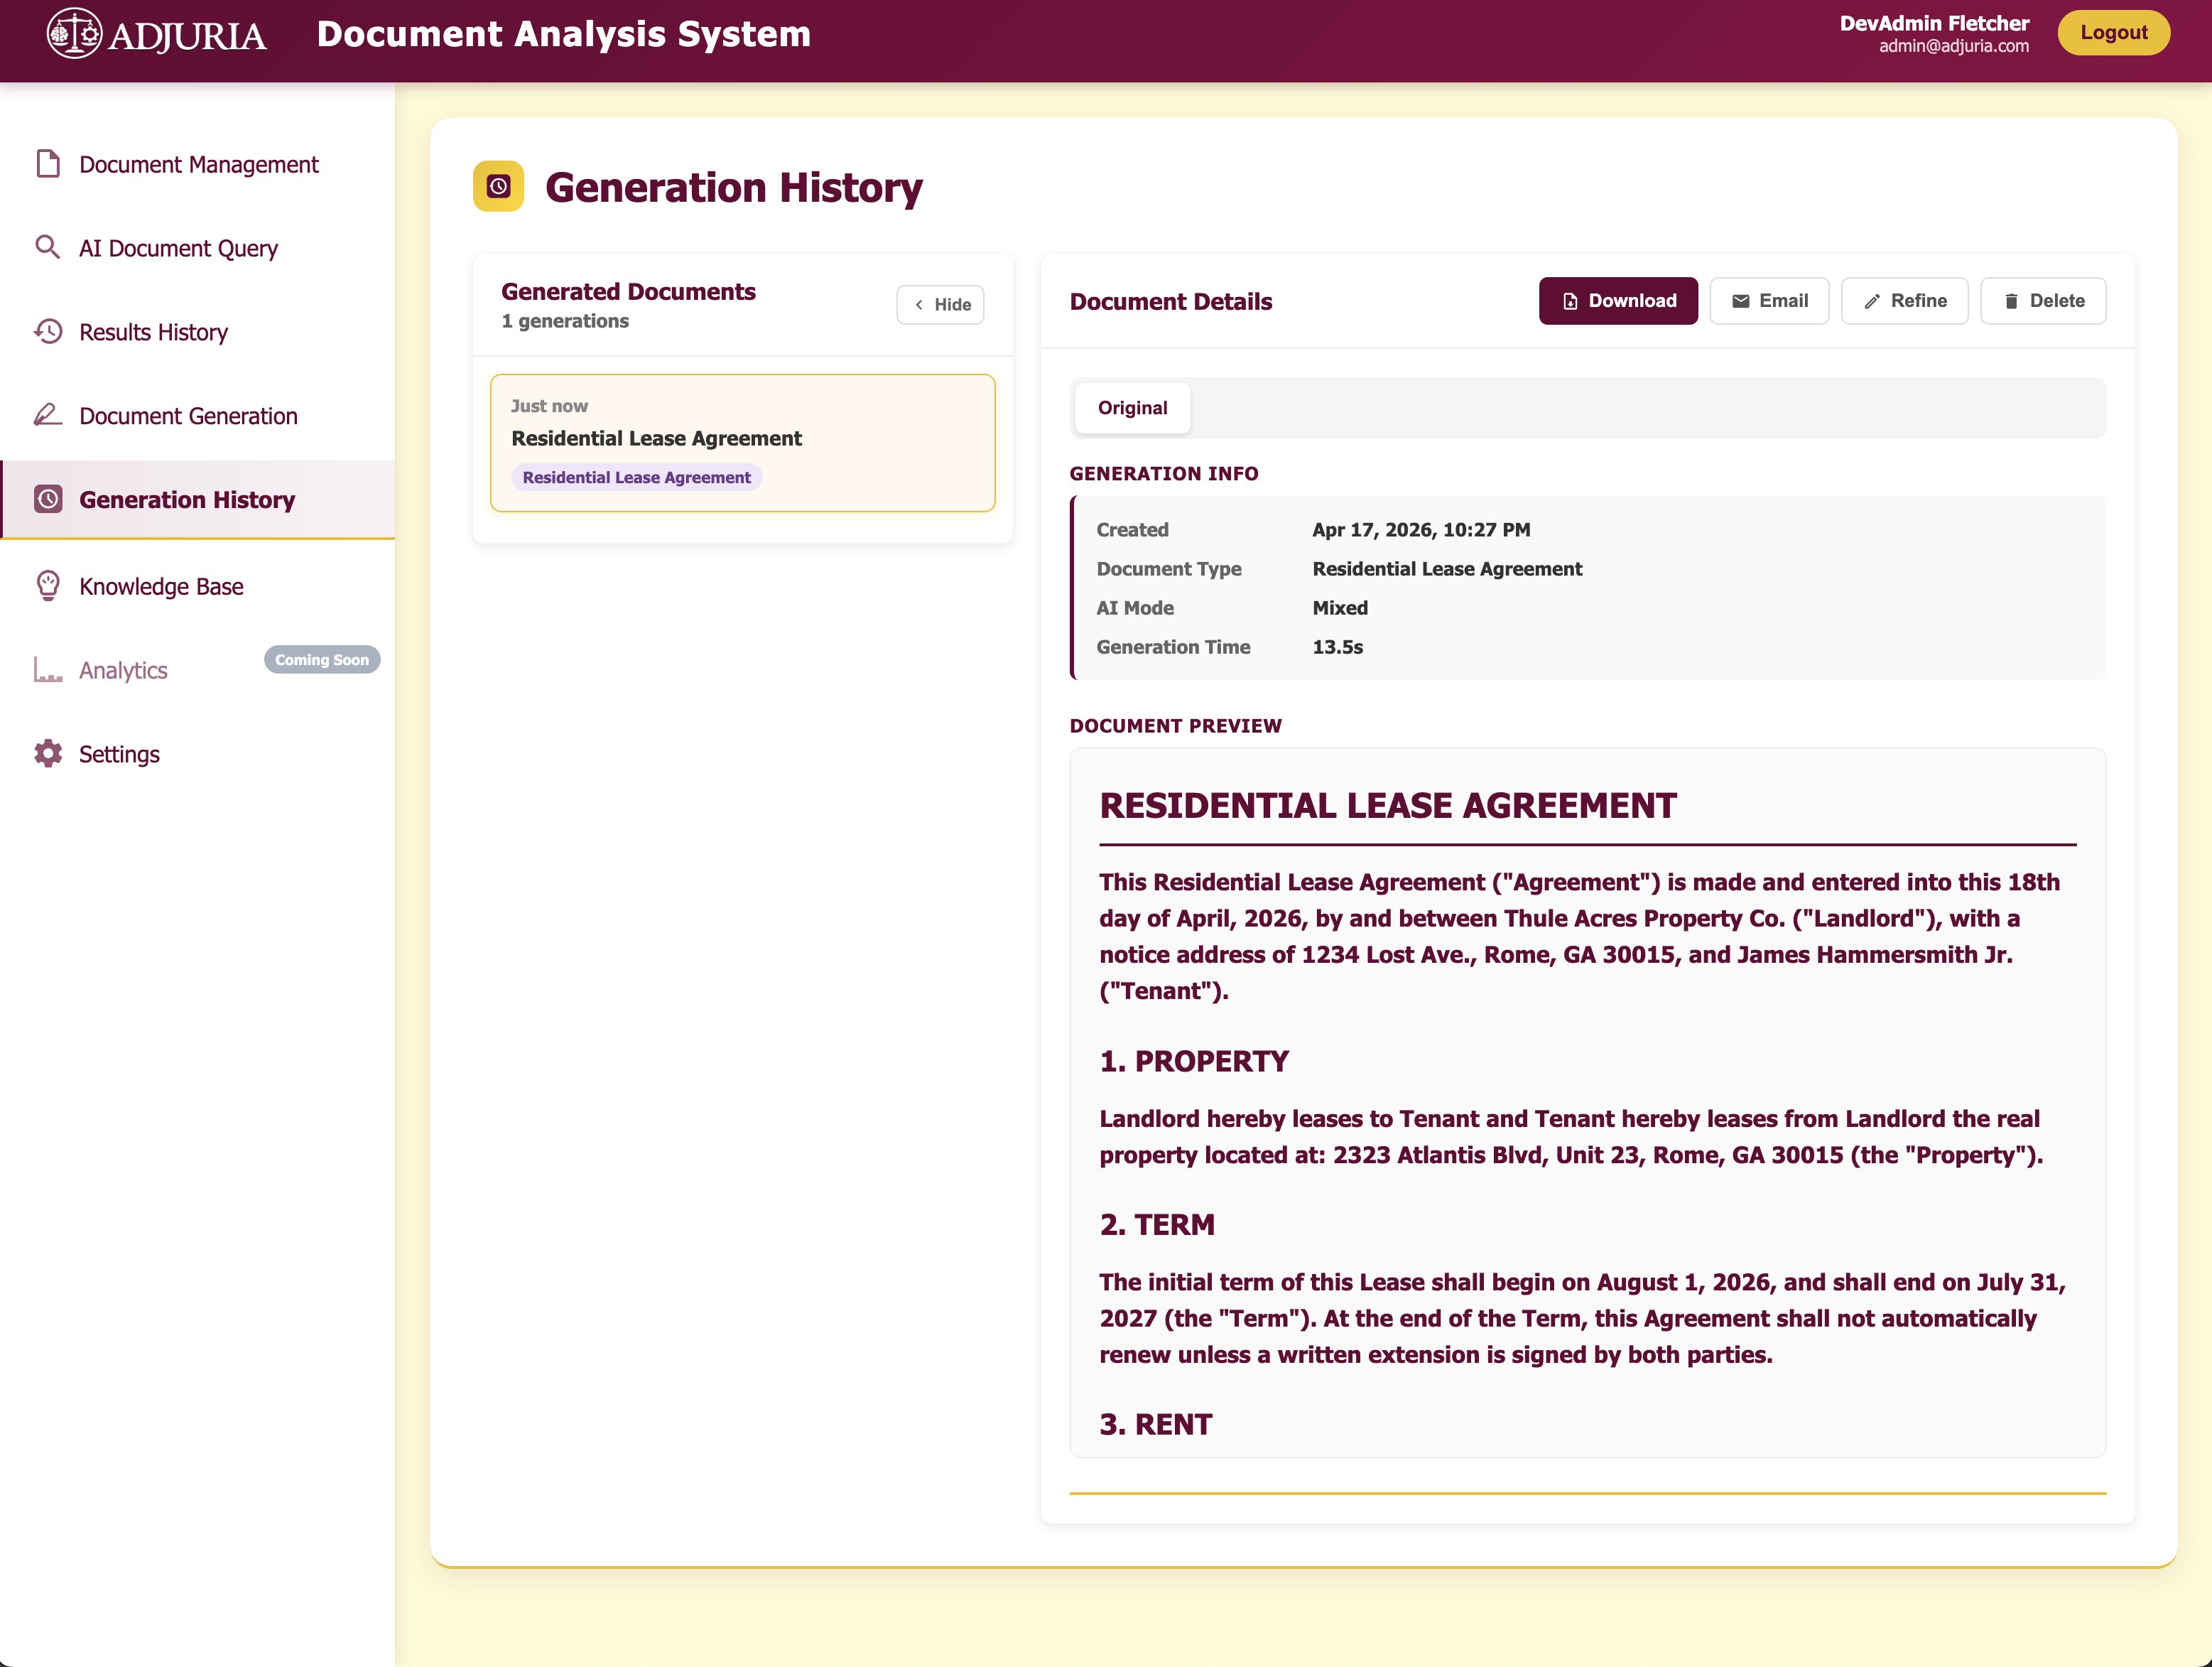Click the trash icon in Delete button
Screen dimensions: 2212x1667
2011,301
